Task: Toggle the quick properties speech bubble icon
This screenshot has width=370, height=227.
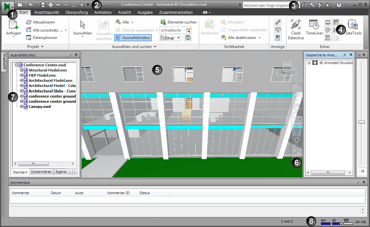Action: (278, 30)
